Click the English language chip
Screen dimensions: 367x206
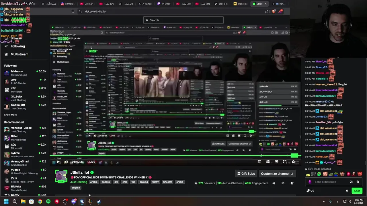(76, 188)
